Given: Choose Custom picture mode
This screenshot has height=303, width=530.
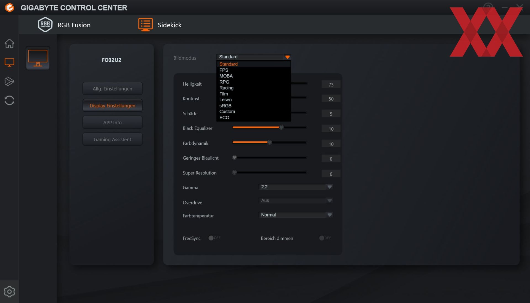Looking at the screenshot, I should [253, 112].
